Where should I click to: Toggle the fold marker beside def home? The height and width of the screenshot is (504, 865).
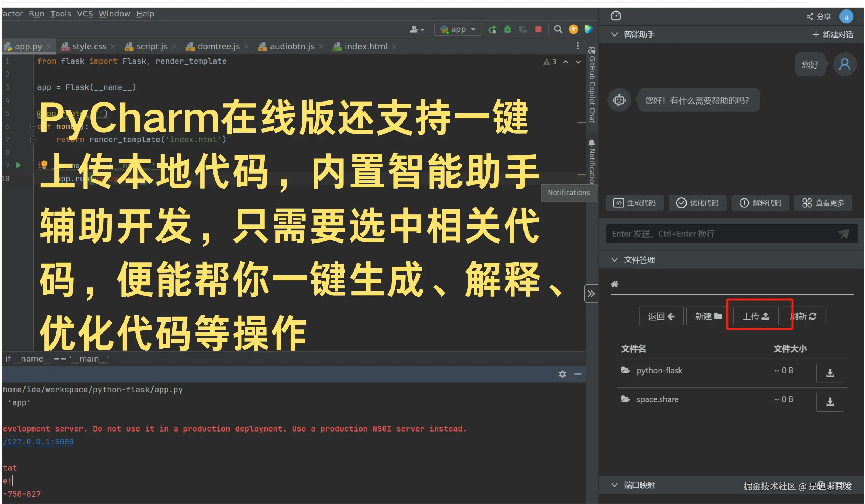[x=33, y=126]
